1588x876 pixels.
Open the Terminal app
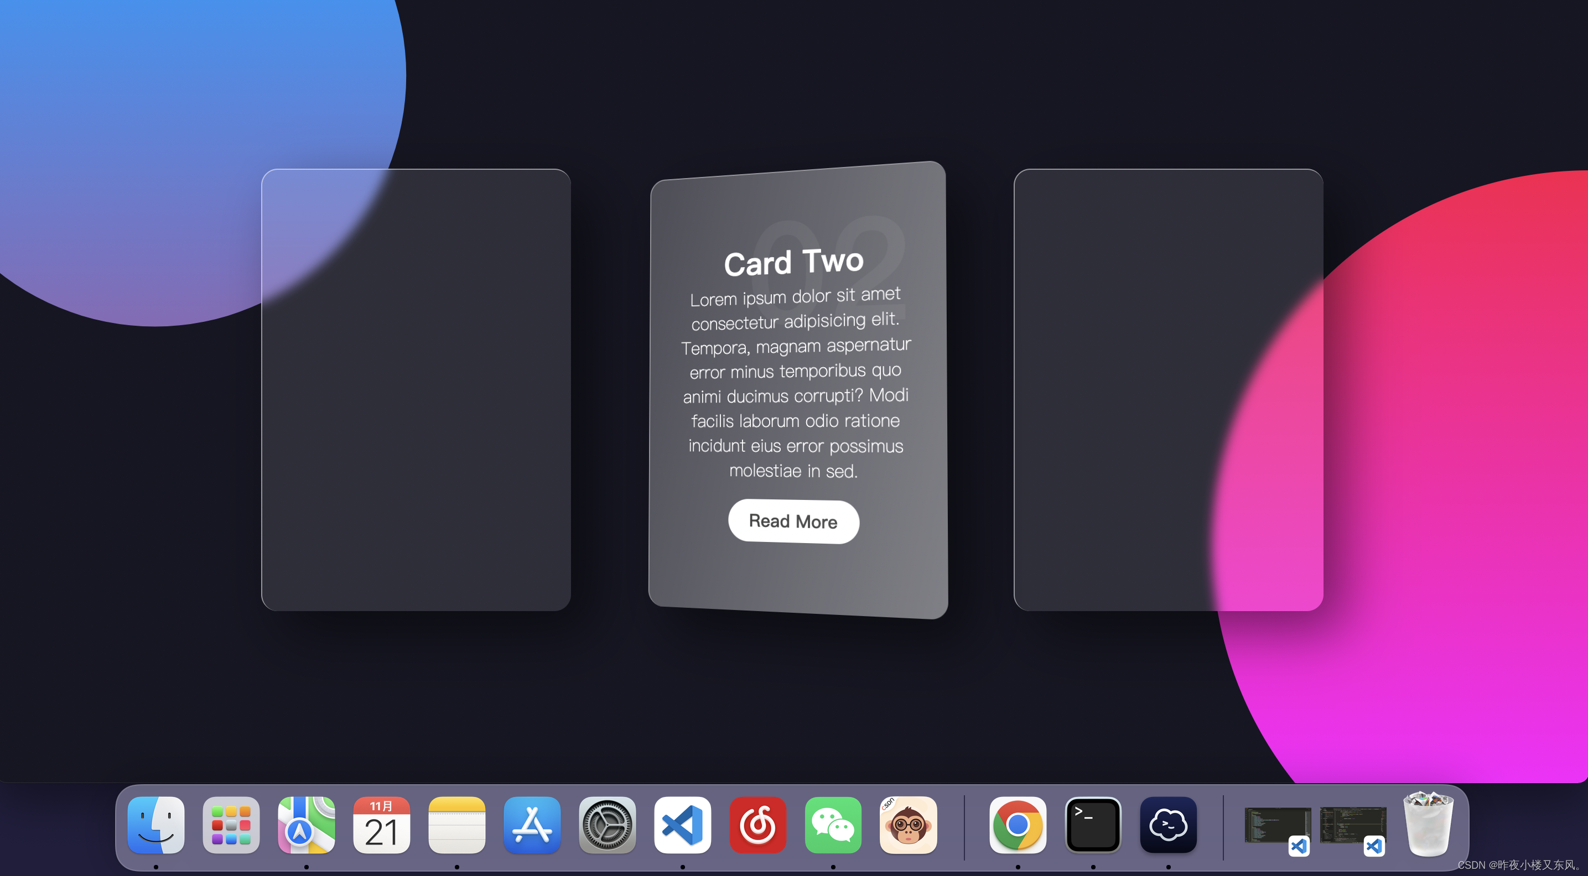click(1093, 825)
